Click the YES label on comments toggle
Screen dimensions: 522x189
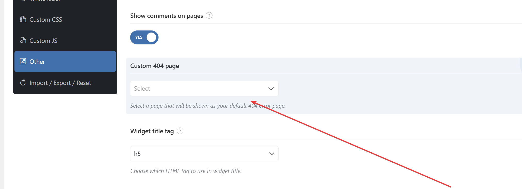click(139, 37)
